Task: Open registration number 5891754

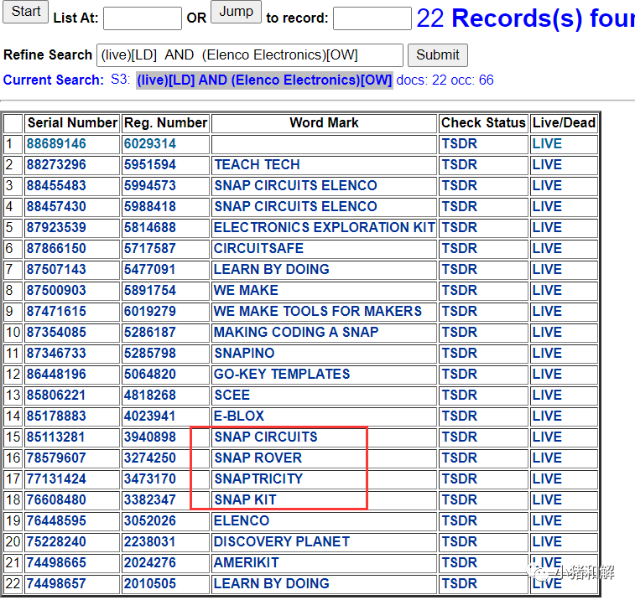Action: click(150, 291)
